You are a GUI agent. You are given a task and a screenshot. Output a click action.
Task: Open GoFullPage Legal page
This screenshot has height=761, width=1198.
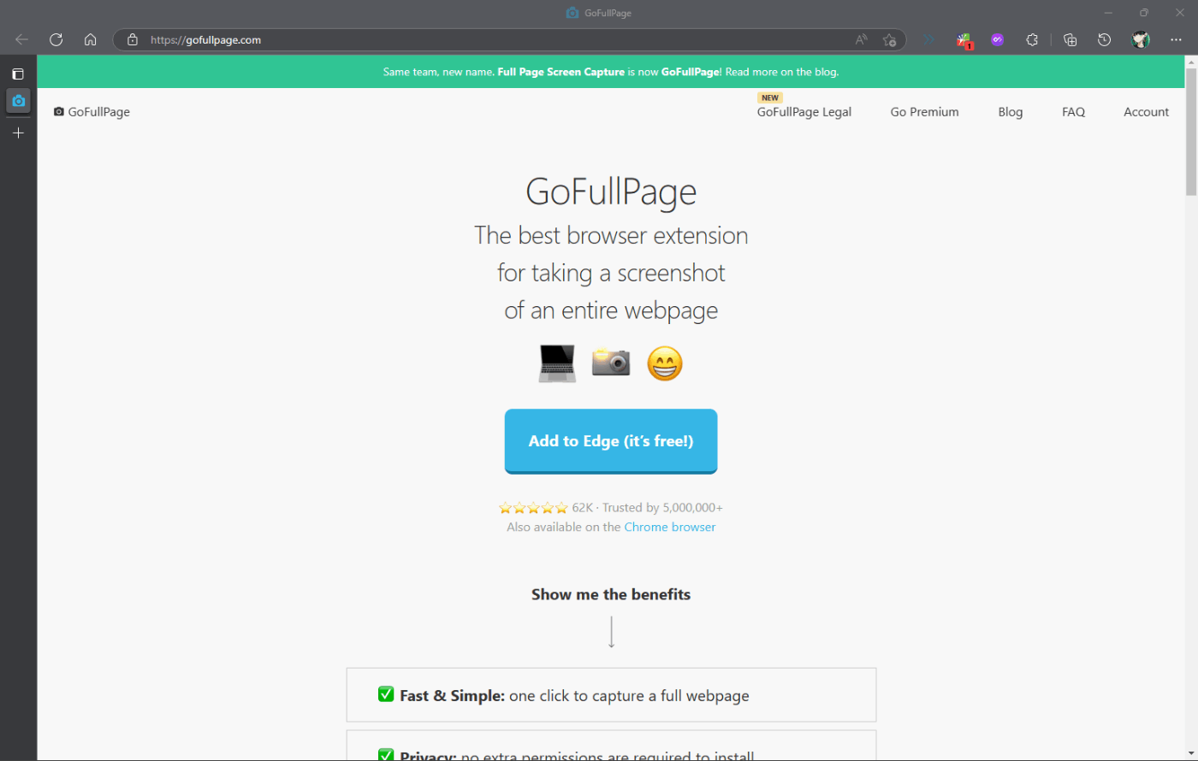804,112
